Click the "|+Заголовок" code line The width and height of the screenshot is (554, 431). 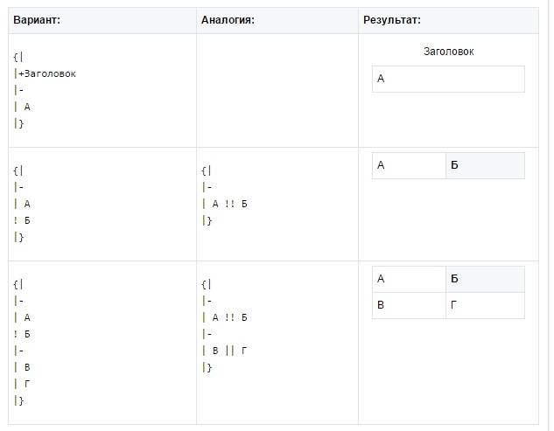click(46, 73)
